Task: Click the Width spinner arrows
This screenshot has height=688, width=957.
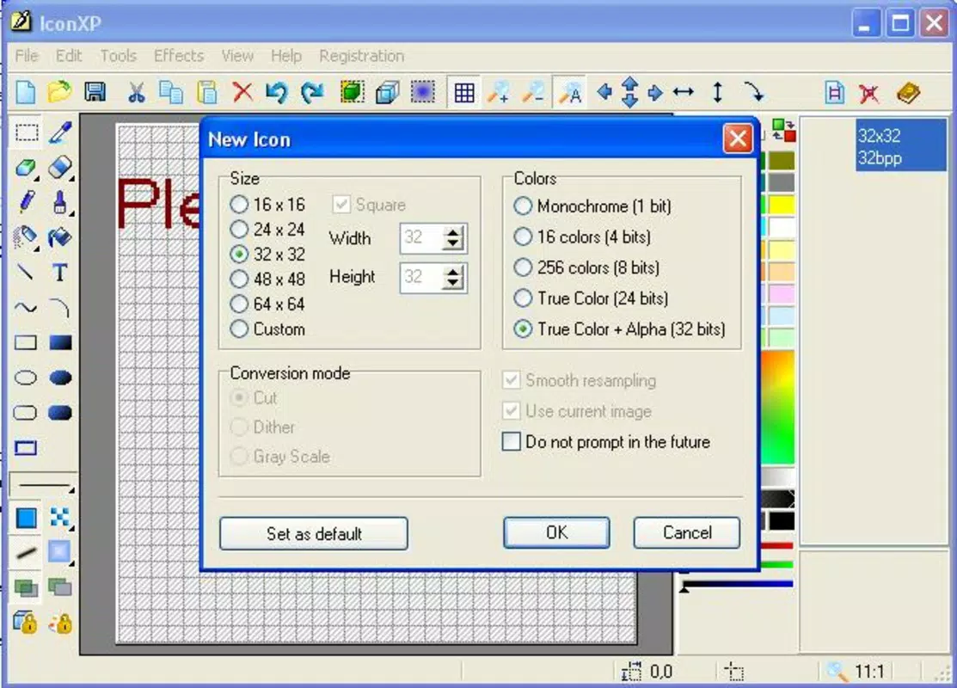Action: click(453, 237)
